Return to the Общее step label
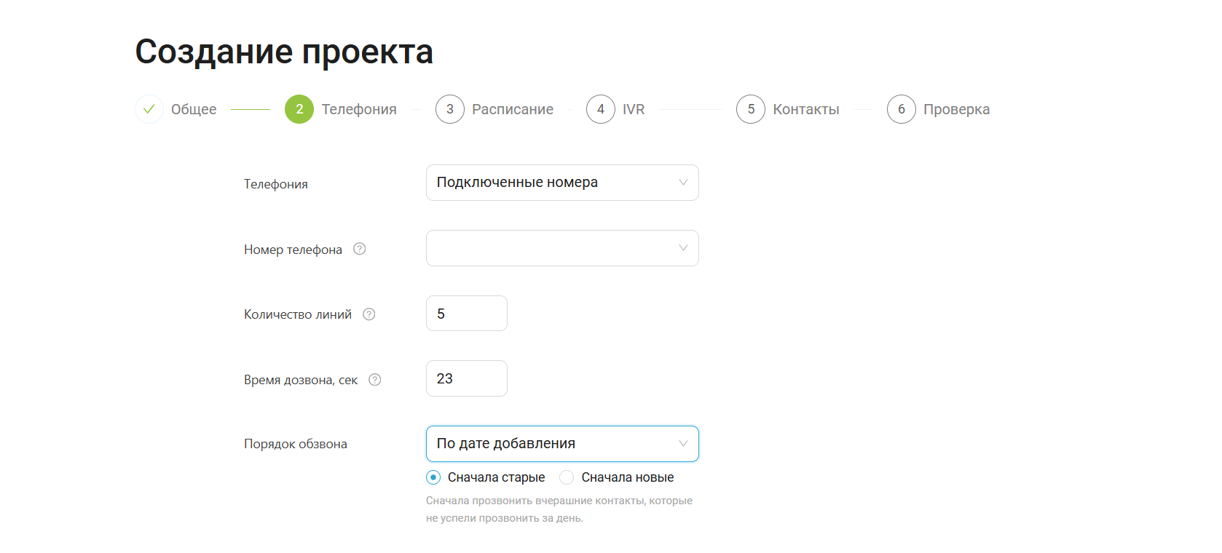The height and width of the screenshot is (553, 1222). point(194,109)
